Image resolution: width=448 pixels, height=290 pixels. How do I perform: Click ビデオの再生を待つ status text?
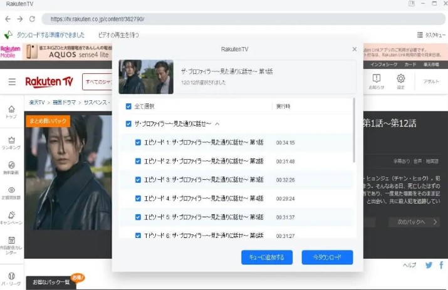coord(118,35)
